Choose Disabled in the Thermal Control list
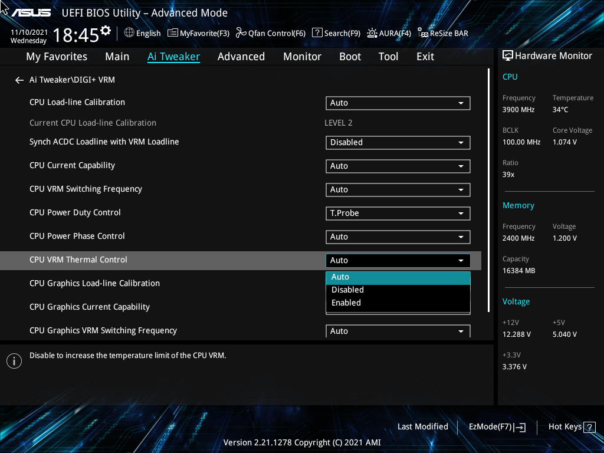Image resolution: width=604 pixels, height=453 pixels. click(398, 290)
